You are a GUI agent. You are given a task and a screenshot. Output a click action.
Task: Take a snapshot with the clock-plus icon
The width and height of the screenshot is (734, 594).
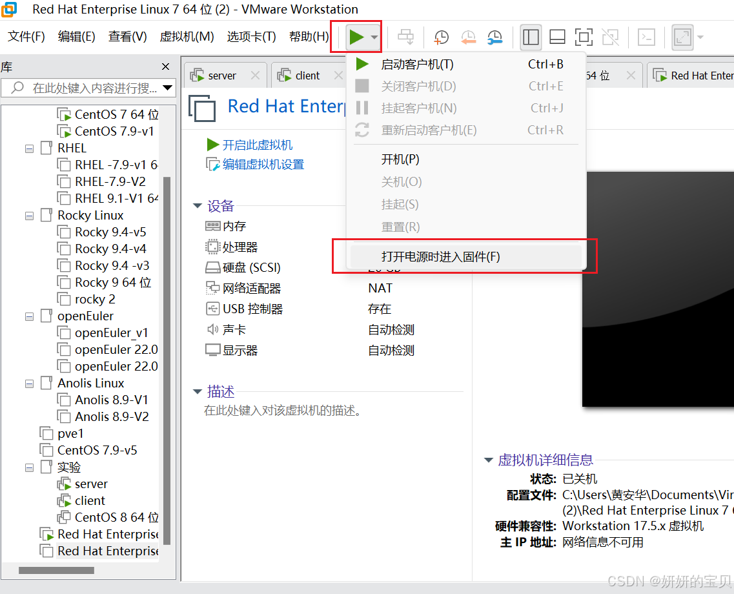[441, 37]
